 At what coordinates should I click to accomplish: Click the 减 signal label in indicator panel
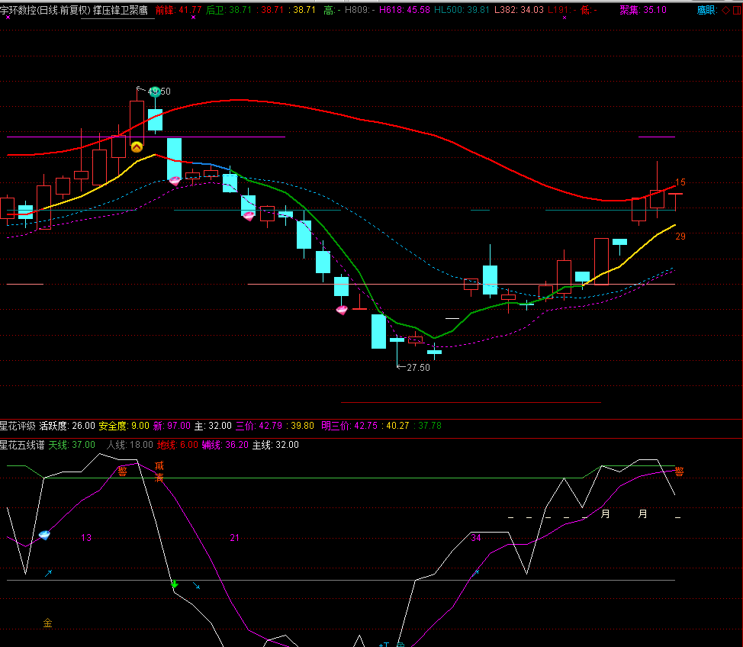pyautogui.click(x=159, y=465)
